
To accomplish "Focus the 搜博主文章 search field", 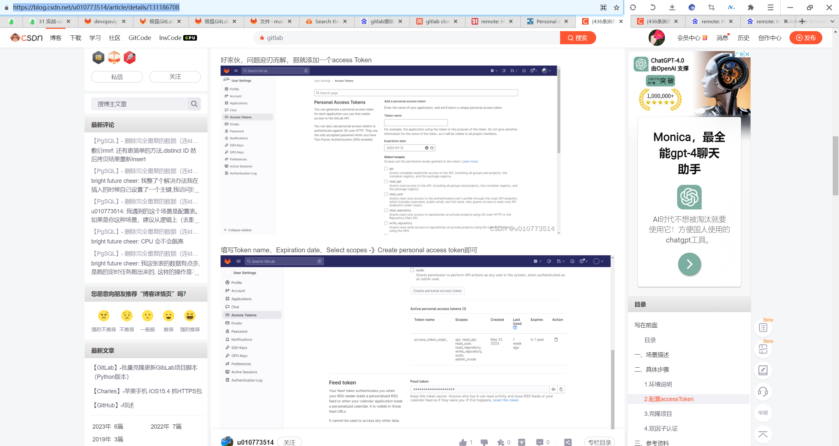I will (x=139, y=104).
